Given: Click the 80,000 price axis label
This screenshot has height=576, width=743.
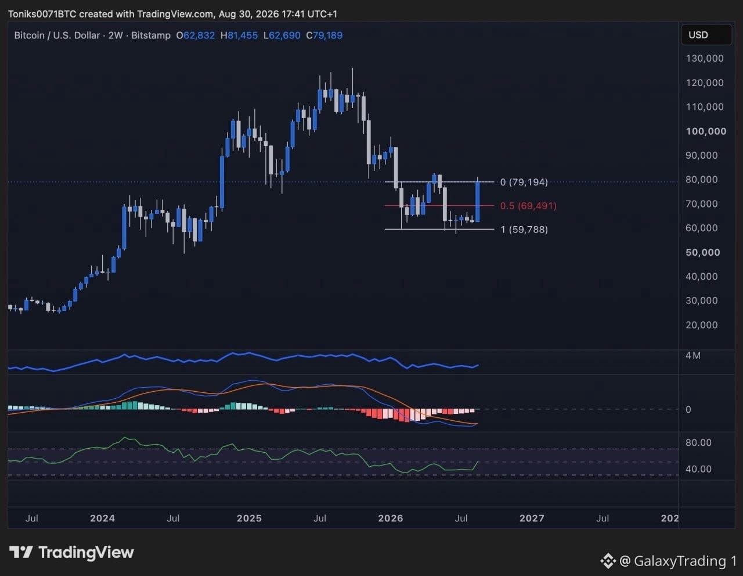Looking at the screenshot, I should pyautogui.click(x=701, y=180).
